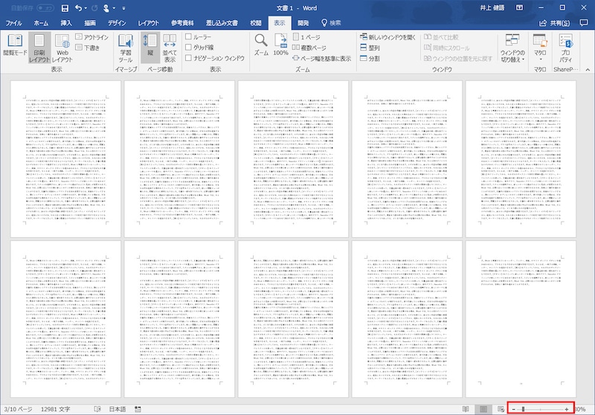Toggle the Gridlines (グリッド線) checkbox
Image resolution: width=595 pixels, height=415 pixels.
[x=189, y=47]
